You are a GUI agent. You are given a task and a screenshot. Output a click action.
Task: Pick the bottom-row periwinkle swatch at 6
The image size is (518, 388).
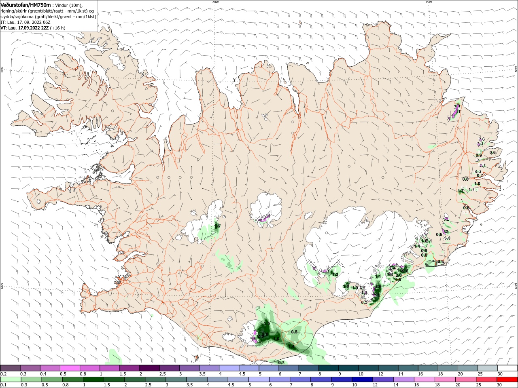point(280,380)
